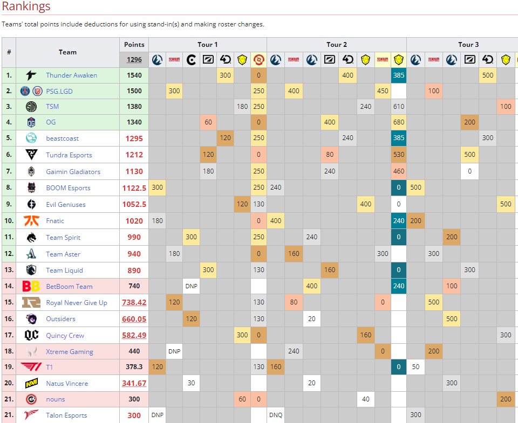Open the Quincy Crew link

point(65,336)
